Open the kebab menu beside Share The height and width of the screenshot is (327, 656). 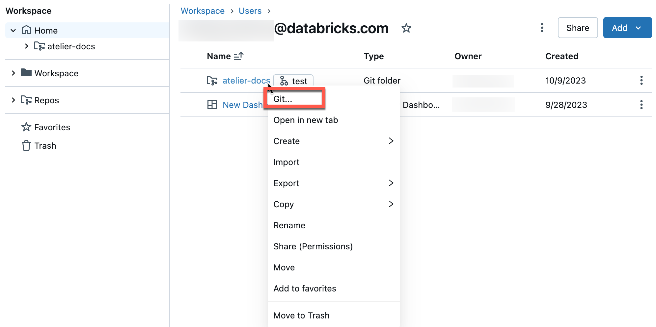click(x=542, y=28)
